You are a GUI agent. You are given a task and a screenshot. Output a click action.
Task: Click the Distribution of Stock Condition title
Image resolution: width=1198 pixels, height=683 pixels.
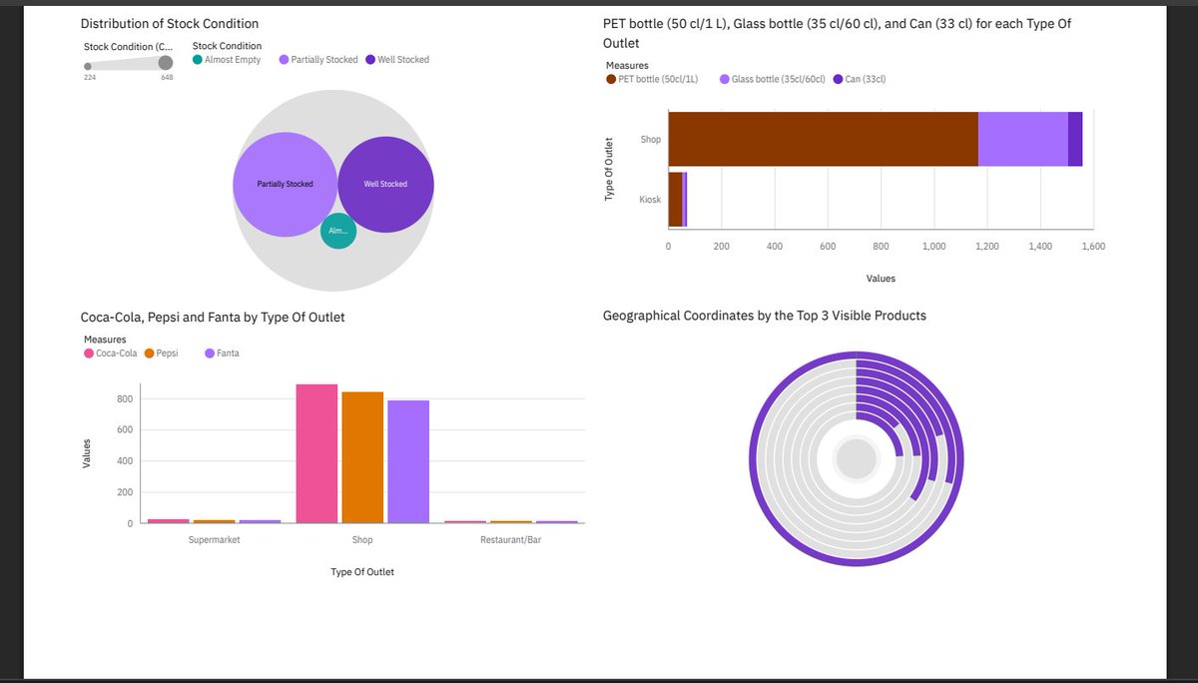(x=169, y=23)
